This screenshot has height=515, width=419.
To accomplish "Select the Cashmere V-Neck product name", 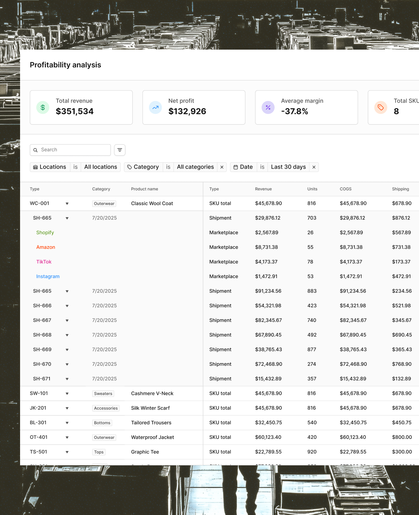I will click(152, 393).
